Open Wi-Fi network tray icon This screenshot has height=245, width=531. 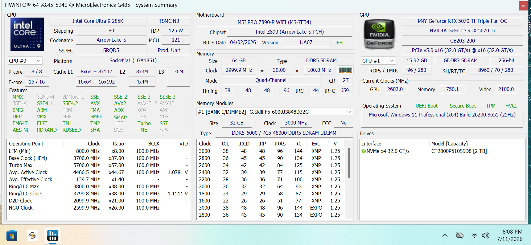(x=474, y=236)
